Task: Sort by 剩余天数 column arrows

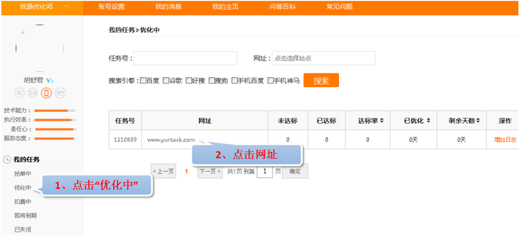Action: point(479,121)
